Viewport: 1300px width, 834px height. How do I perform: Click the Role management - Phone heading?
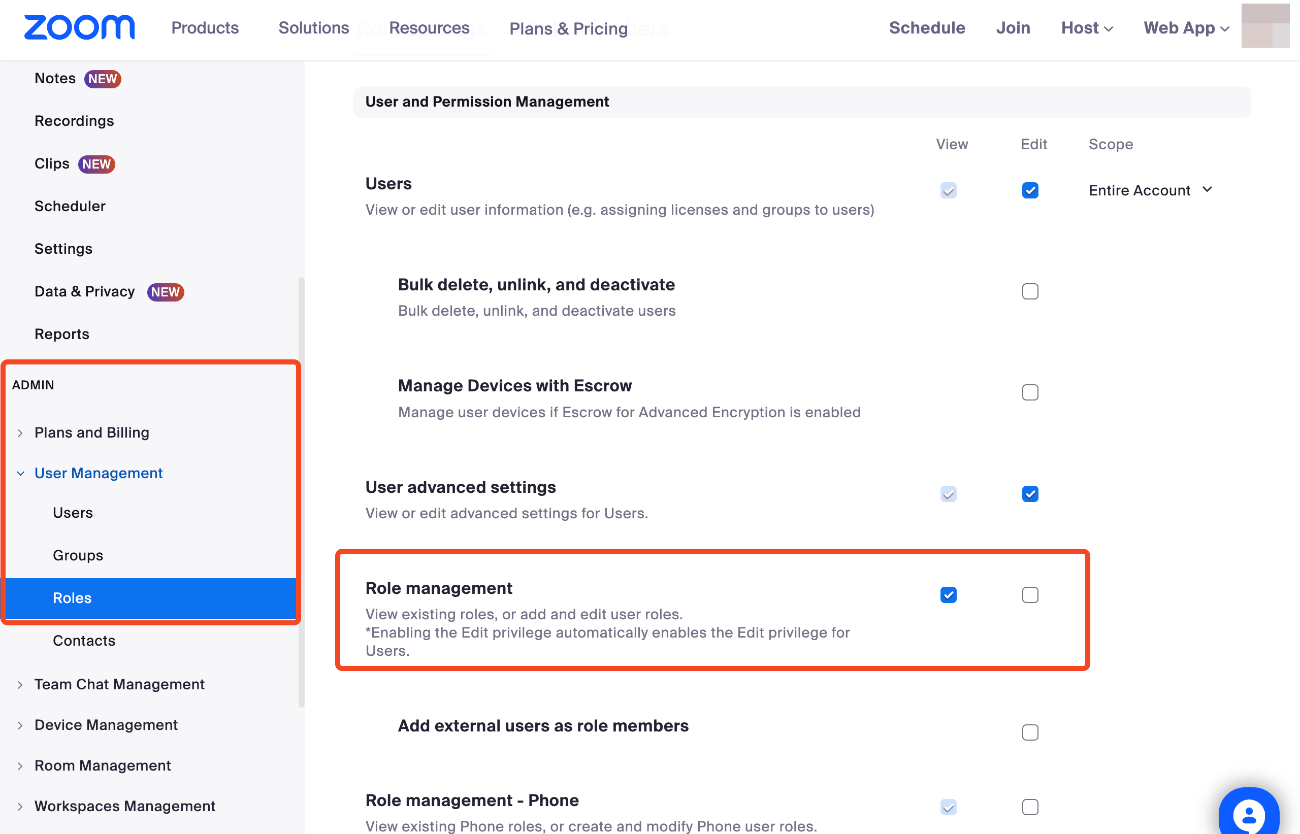[472, 800]
